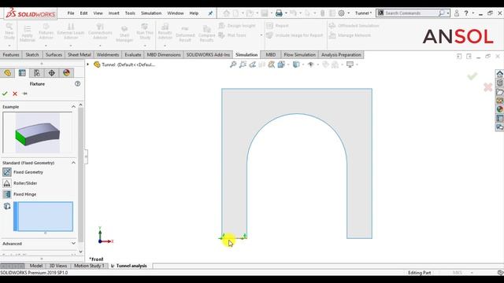Image resolution: width=504 pixels, height=283 pixels.
Task: Open the DimXpertManager crosshair tab
Action: pos(52,73)
